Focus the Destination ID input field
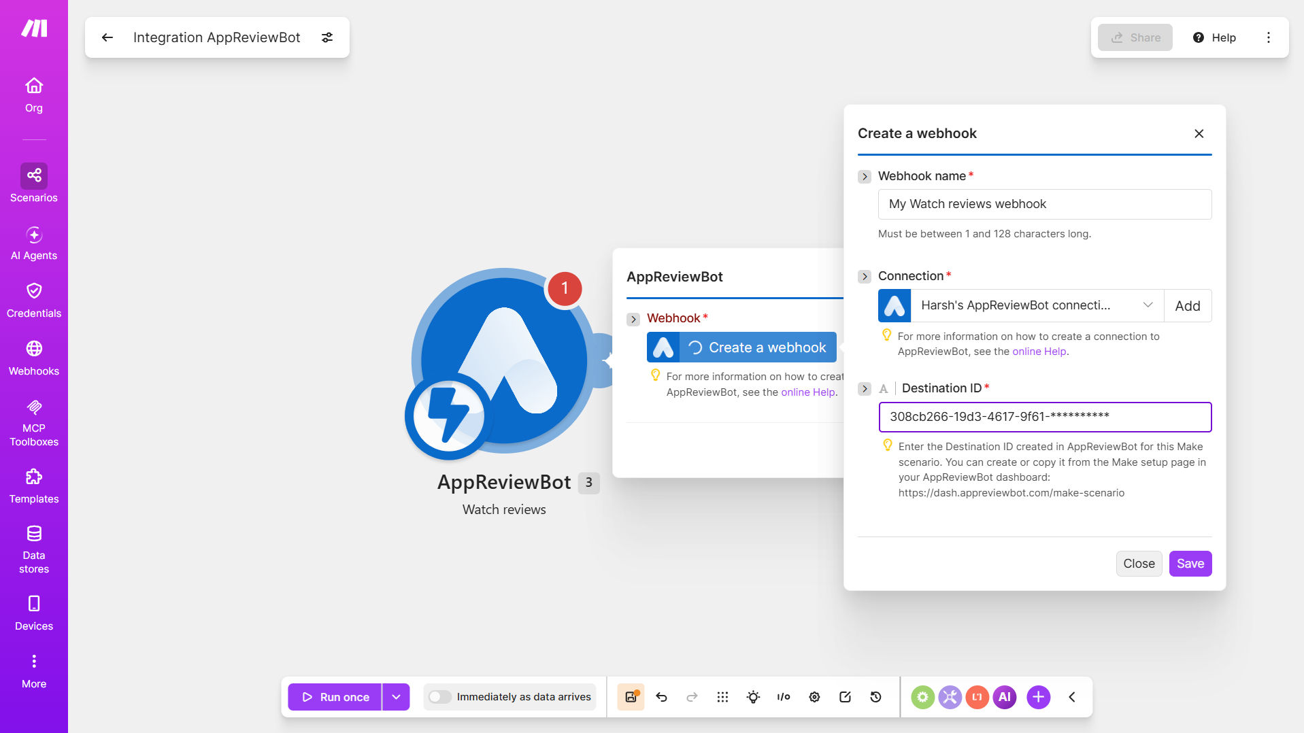Image resolution: width=1304 pixels, height=733 pixels. tap(1045, 417)
